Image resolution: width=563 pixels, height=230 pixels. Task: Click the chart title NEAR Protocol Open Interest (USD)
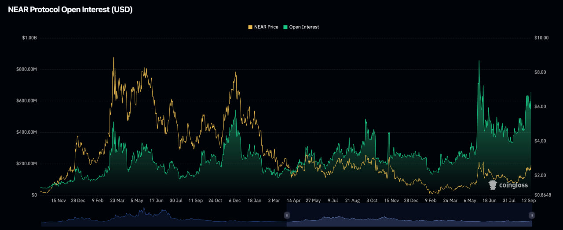[70, 10]
